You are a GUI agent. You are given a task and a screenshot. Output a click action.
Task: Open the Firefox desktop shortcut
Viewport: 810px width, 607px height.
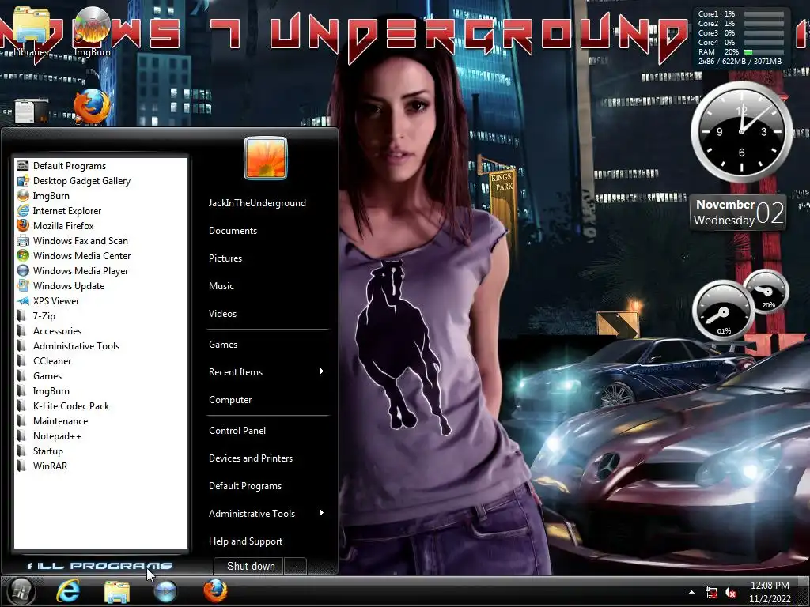pos(92,107)
